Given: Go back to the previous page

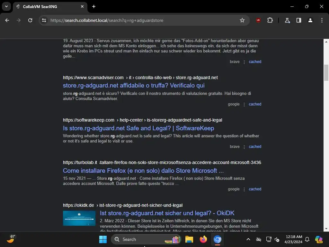Looking at the screenshot, I should (x=7, y=20).
